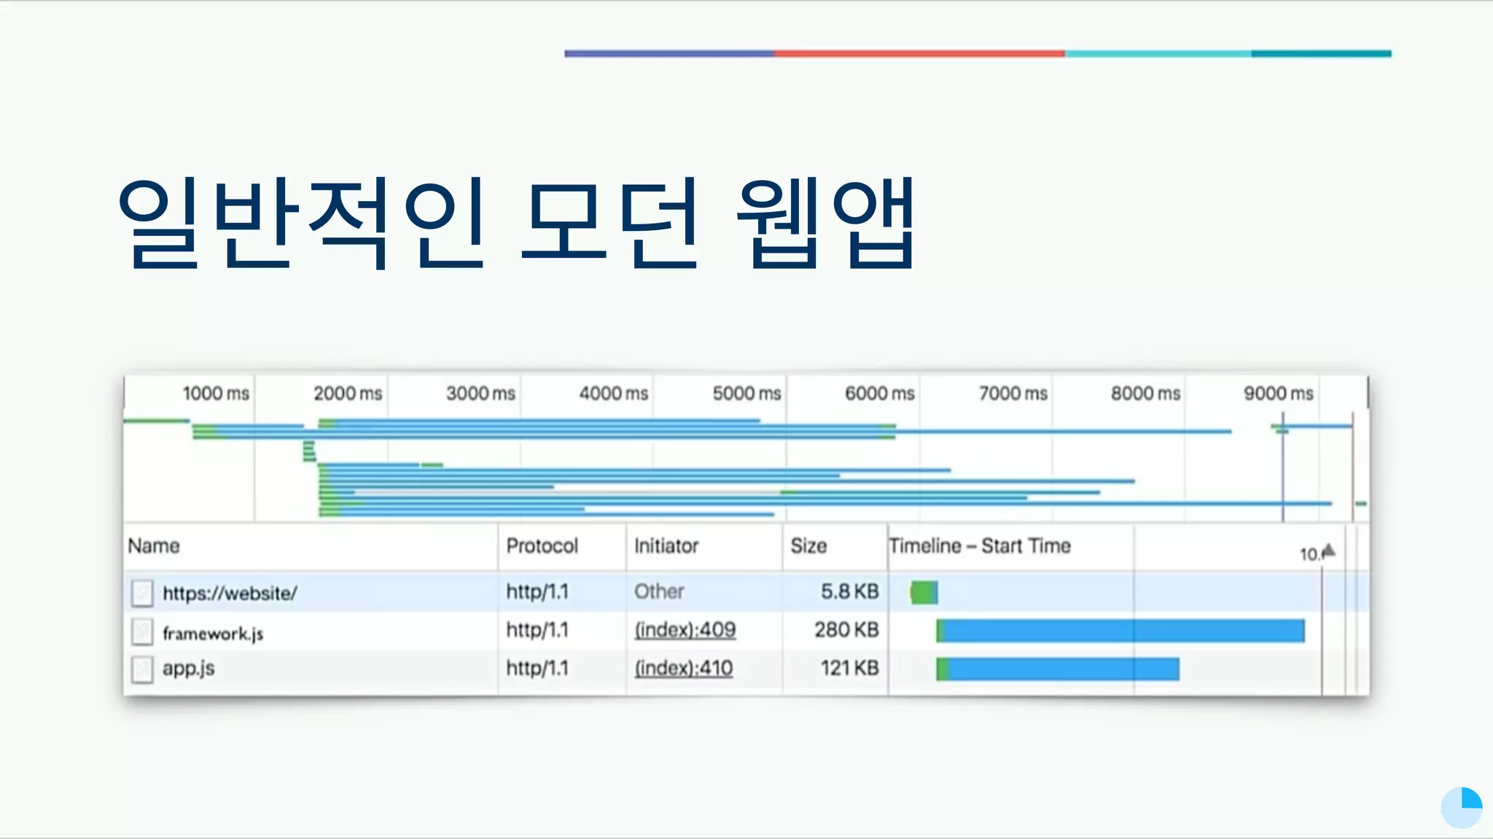The image size is (1493, 839).
Task: Click the blue framework.js waterfall bar
Action: 1120,631
